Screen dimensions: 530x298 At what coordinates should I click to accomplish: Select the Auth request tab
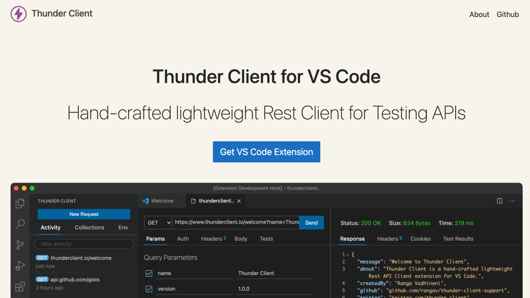[x=183, y=239]
